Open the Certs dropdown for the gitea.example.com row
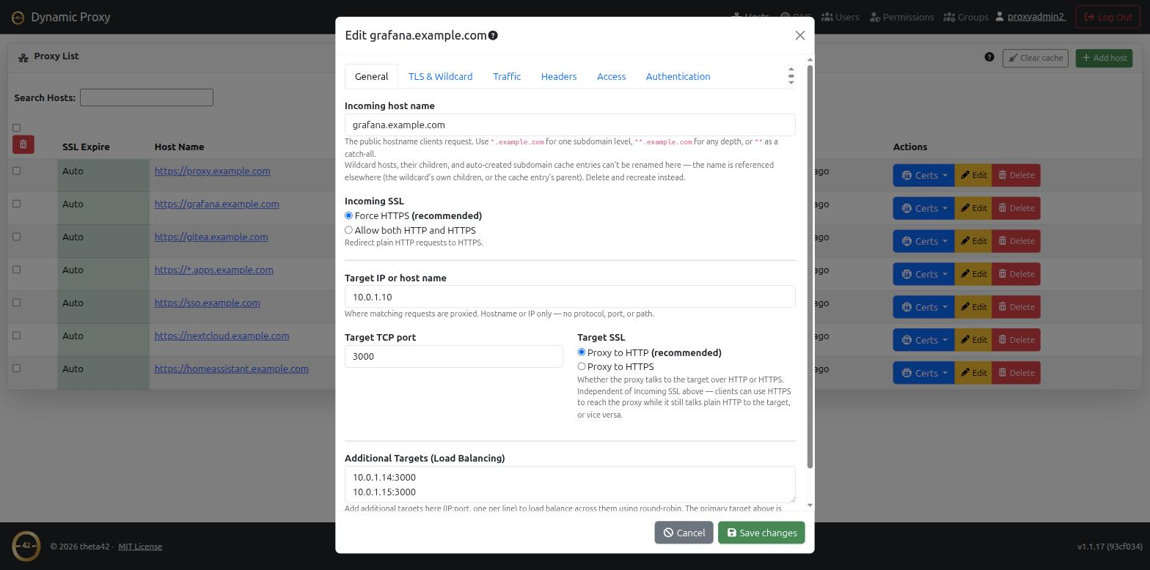 click(923, 241)
